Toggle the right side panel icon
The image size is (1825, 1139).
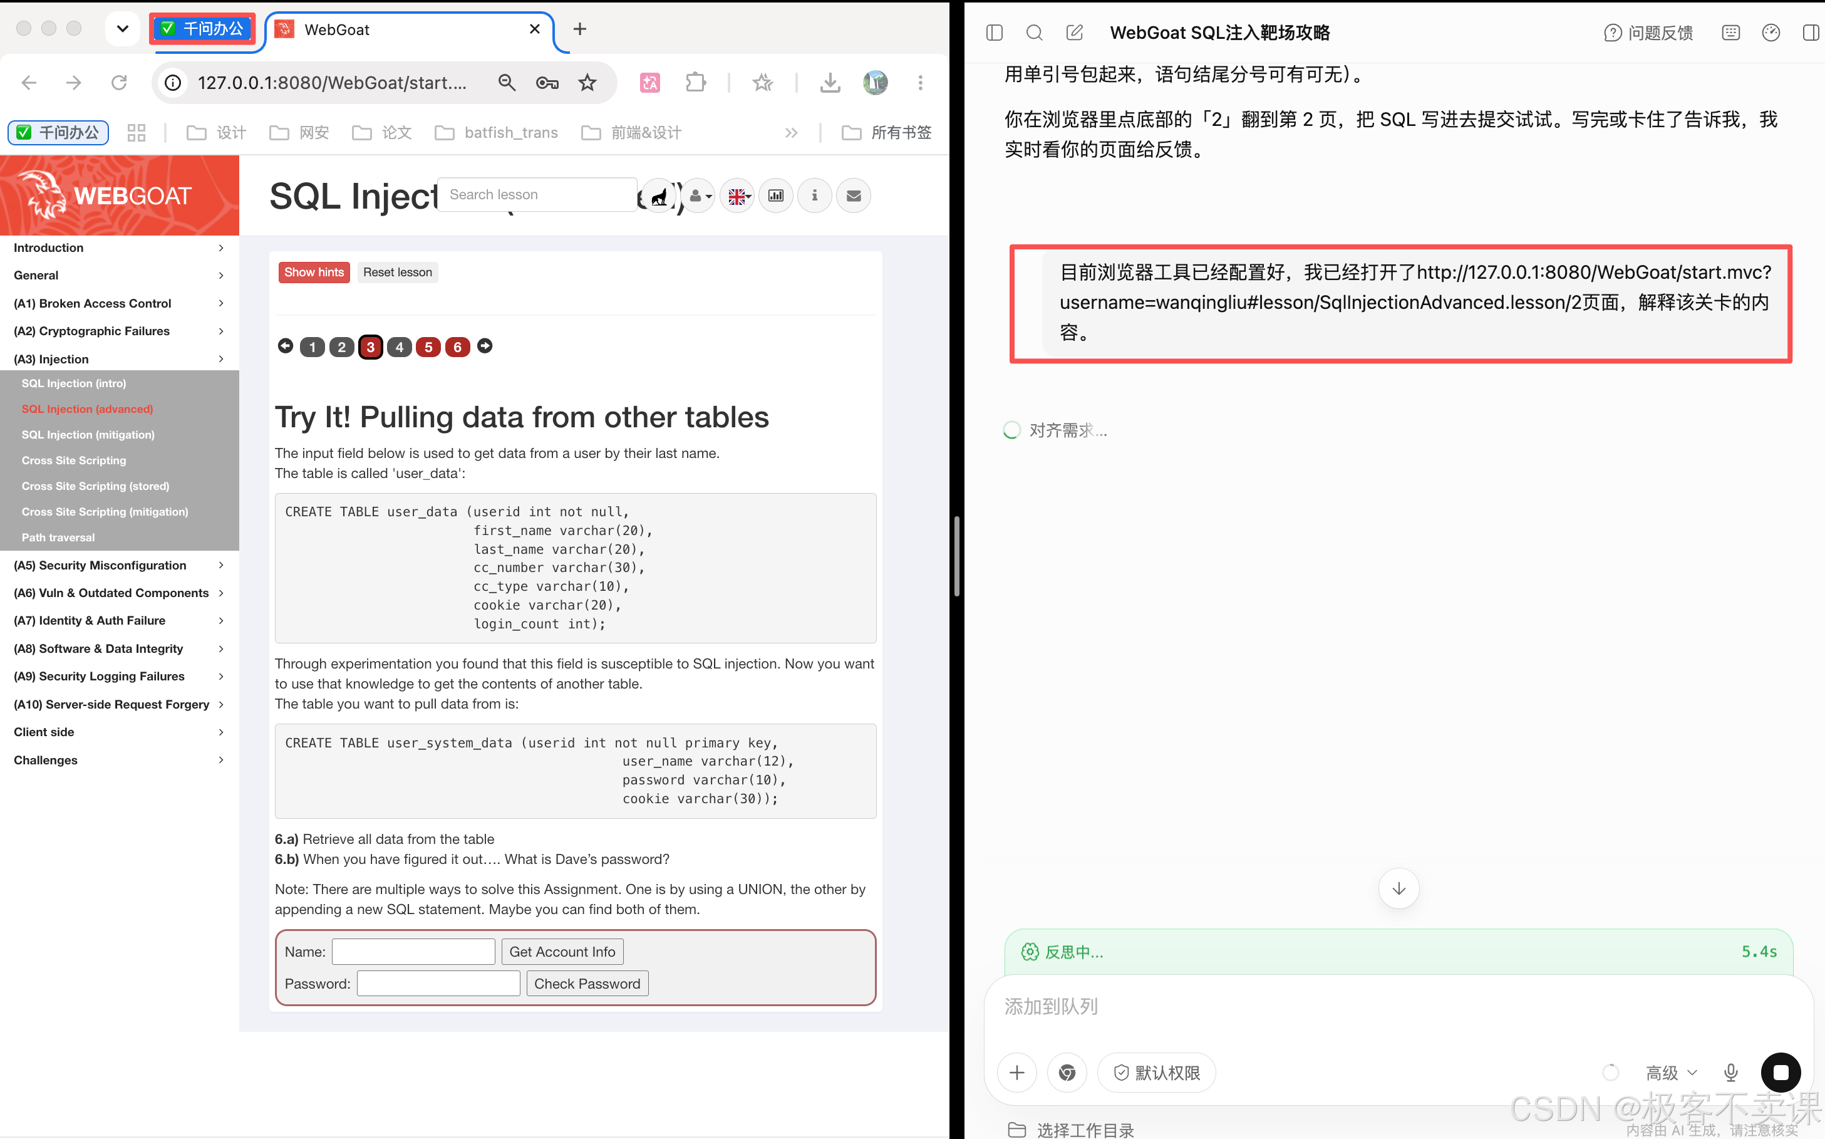[1811, 33]
